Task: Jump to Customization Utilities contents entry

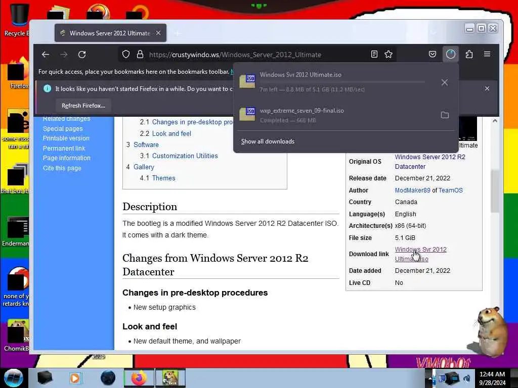Action: [185, 156]
